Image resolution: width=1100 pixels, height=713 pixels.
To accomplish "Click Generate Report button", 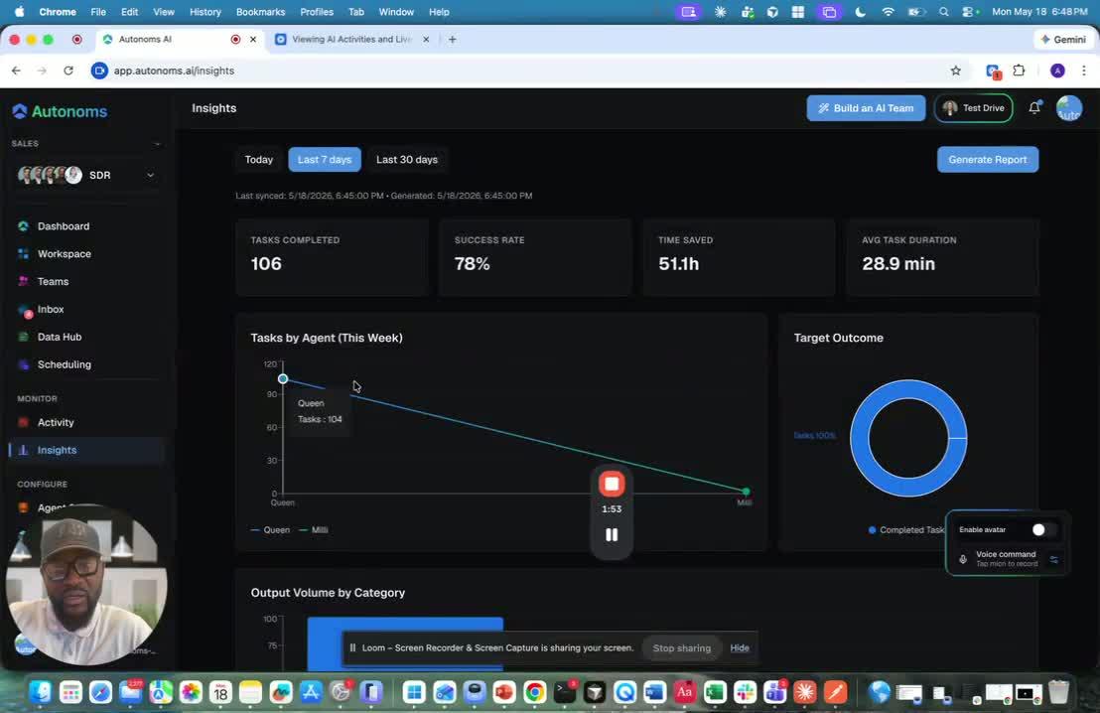I will click(987, 159).
